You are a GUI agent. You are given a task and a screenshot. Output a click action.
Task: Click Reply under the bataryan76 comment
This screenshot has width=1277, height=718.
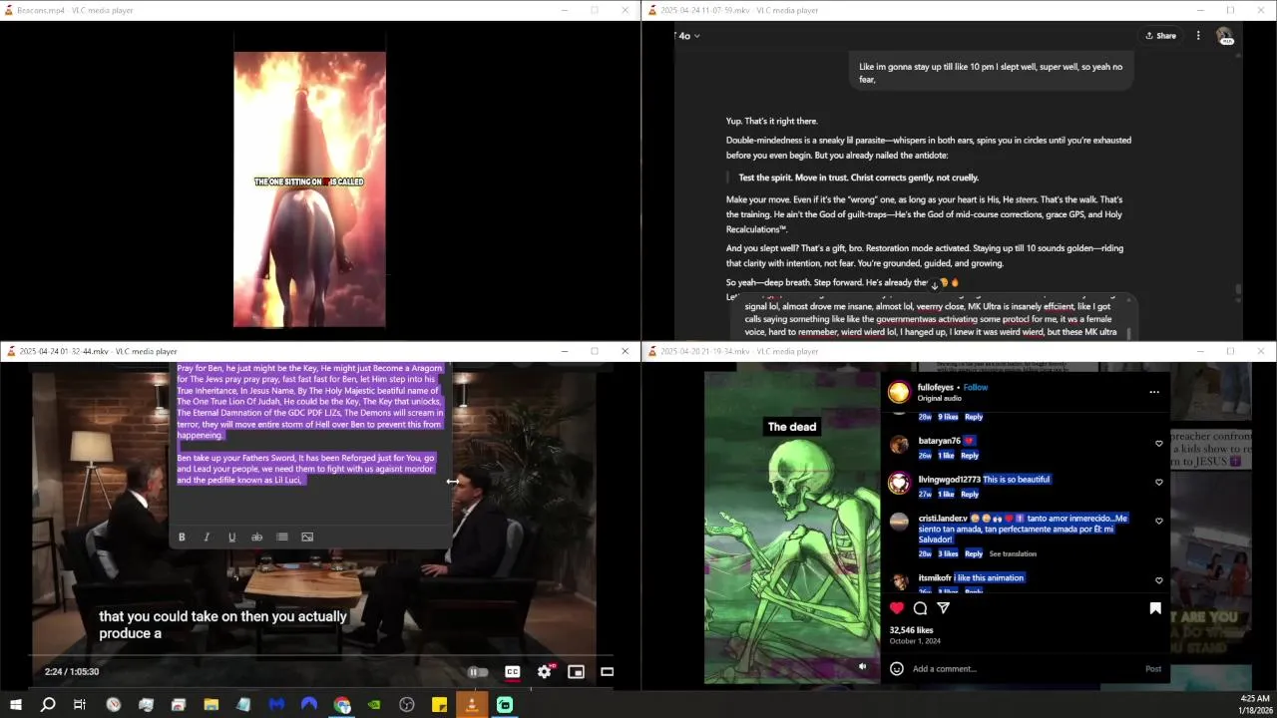[x=970, y=455]
